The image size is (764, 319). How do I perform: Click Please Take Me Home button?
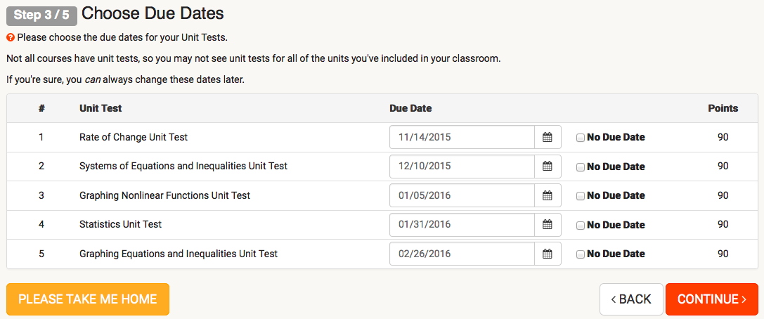point(88,299)
